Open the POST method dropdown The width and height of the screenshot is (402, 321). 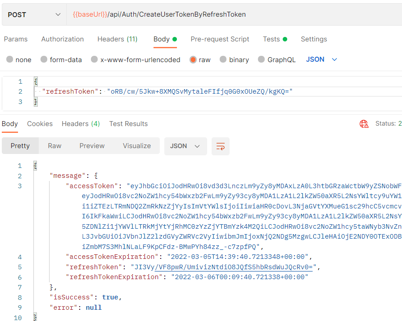[x=34, y=14]
